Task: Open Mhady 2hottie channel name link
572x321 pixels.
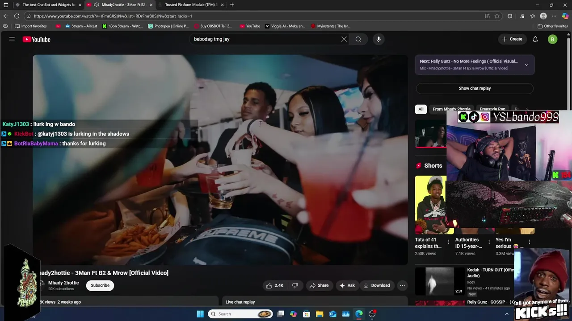Action: (63, 283)
